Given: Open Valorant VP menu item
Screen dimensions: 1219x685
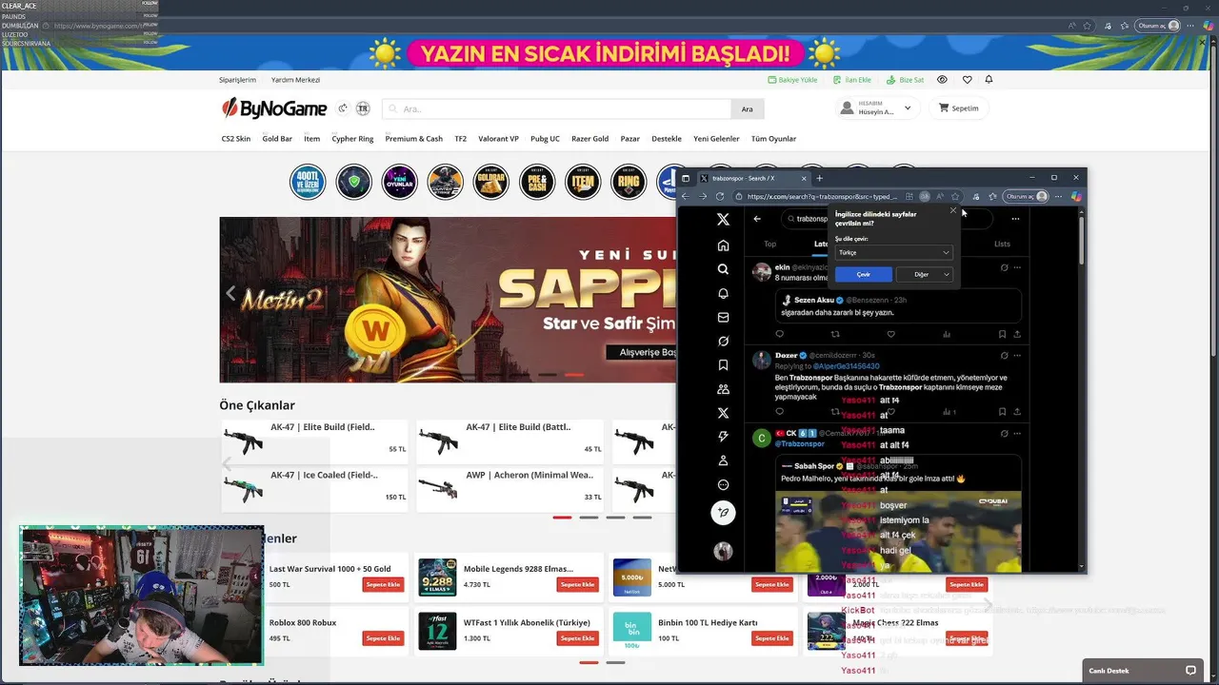Looking at the screenshot, I should (498, 139).
